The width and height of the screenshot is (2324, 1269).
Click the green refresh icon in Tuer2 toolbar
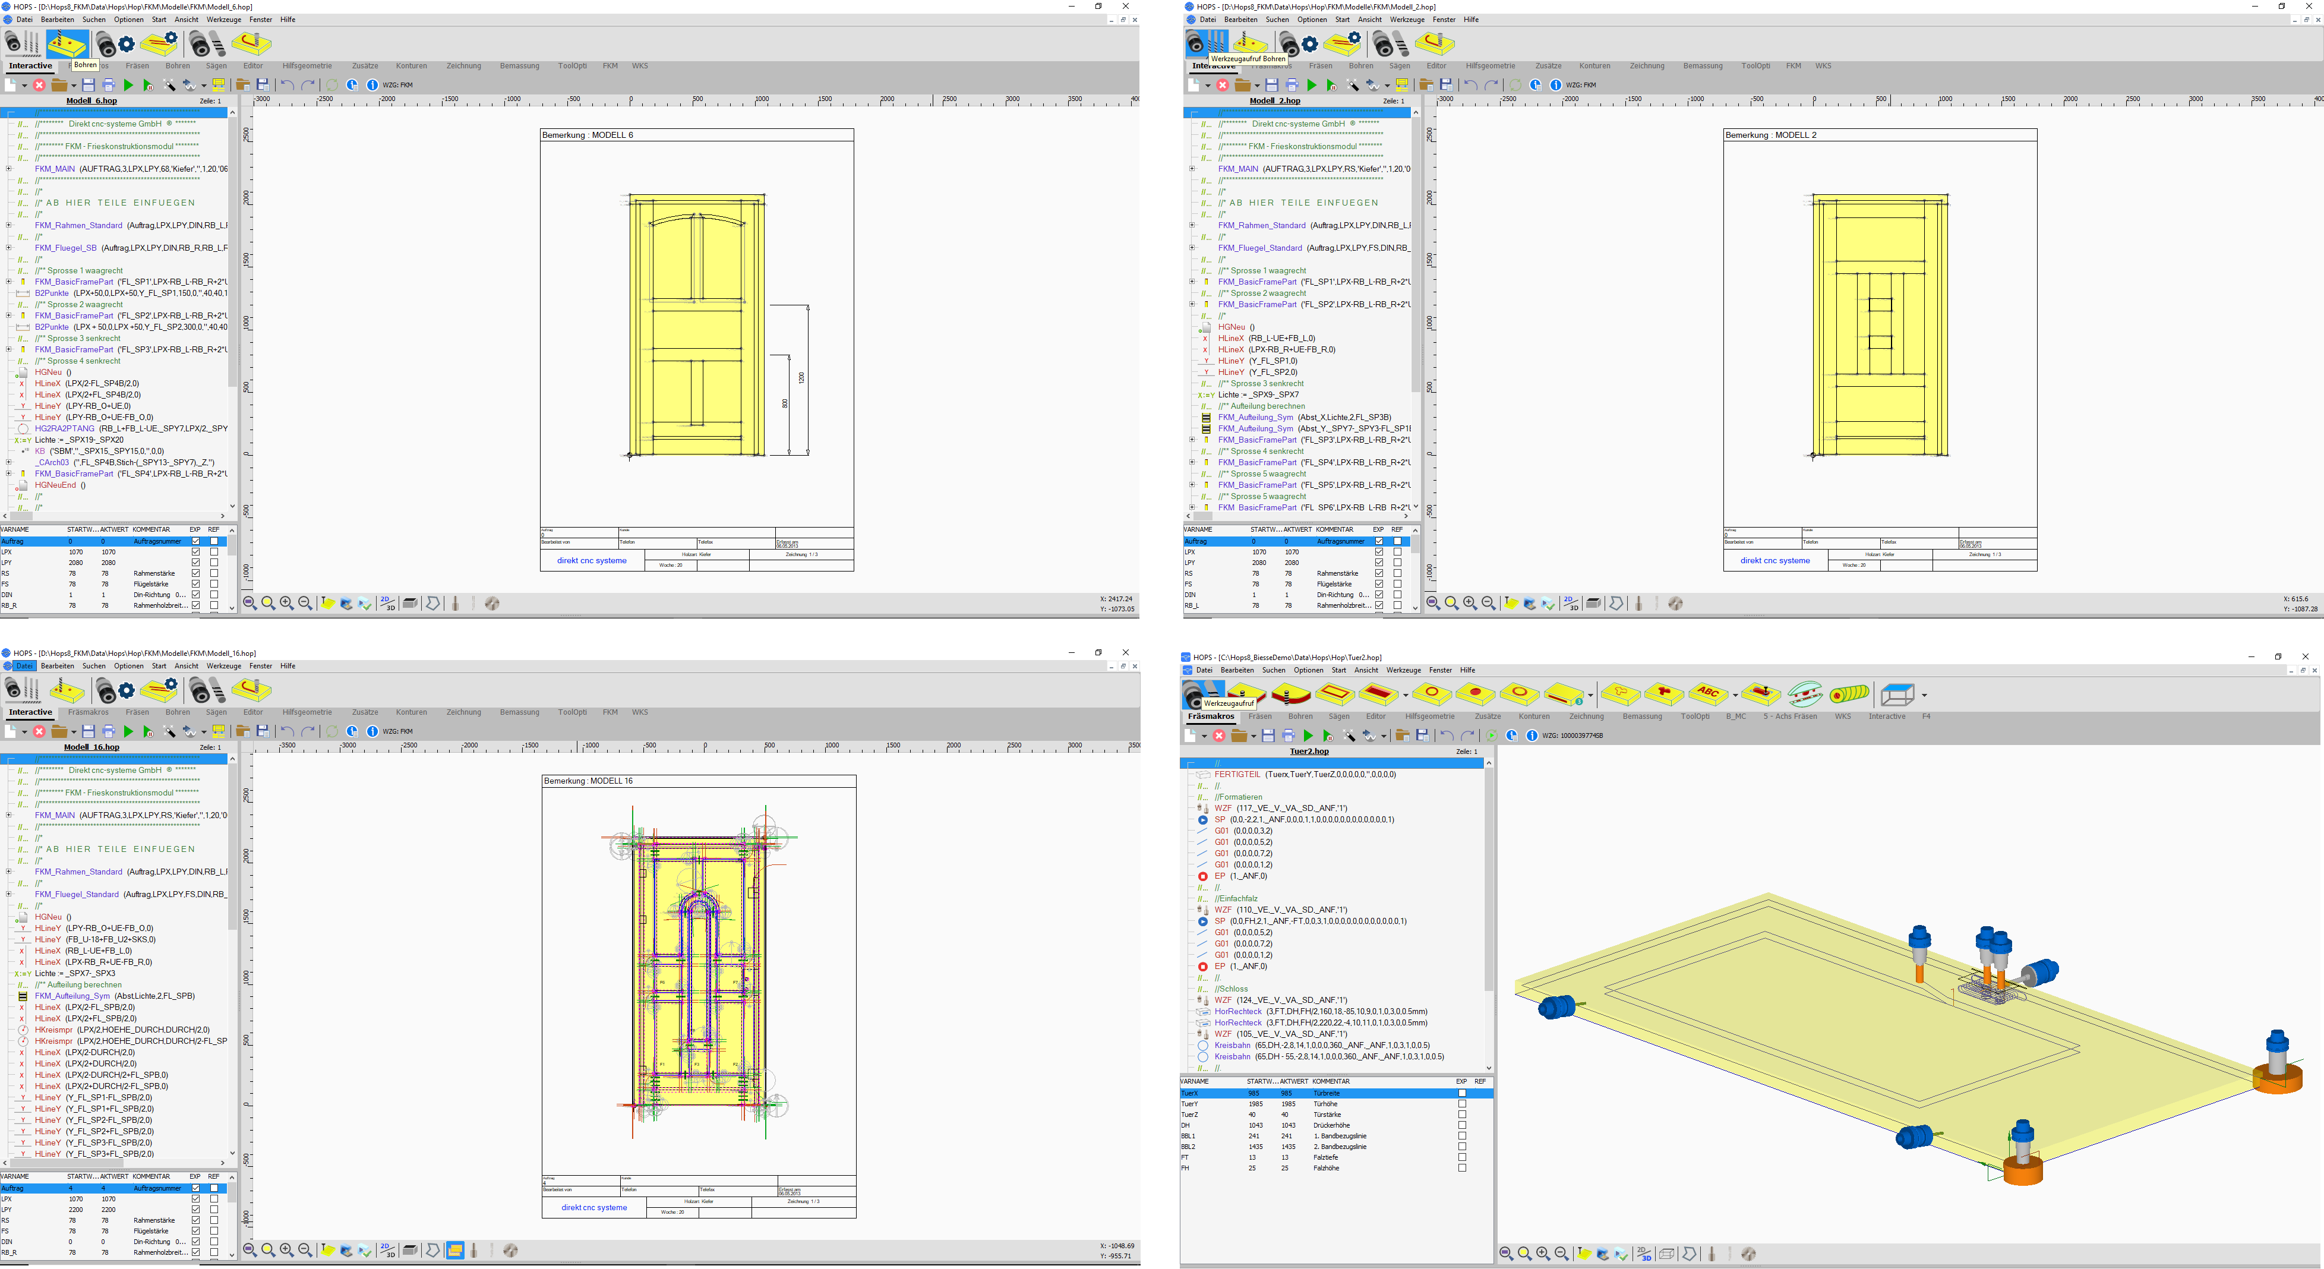1491,736
